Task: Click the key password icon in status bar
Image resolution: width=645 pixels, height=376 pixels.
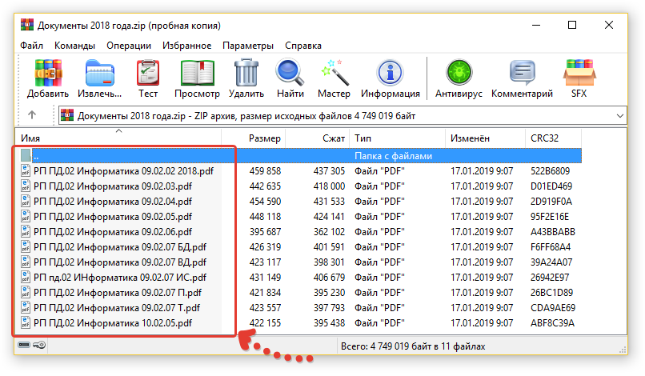Action: pyautogui.click(x=39, y=345)
